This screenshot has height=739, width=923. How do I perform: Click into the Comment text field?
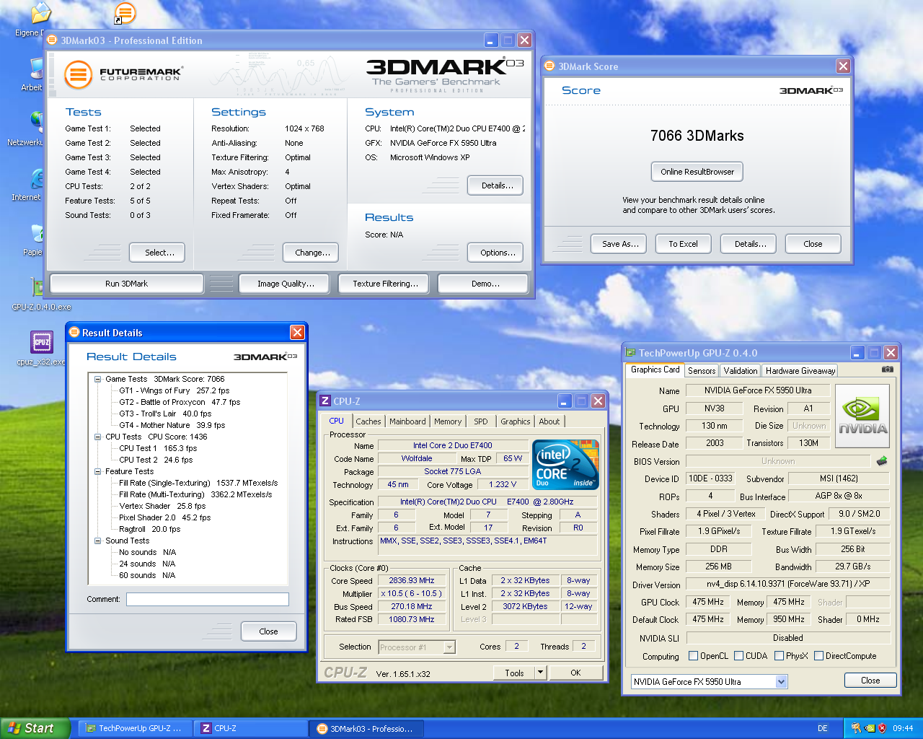208,599
